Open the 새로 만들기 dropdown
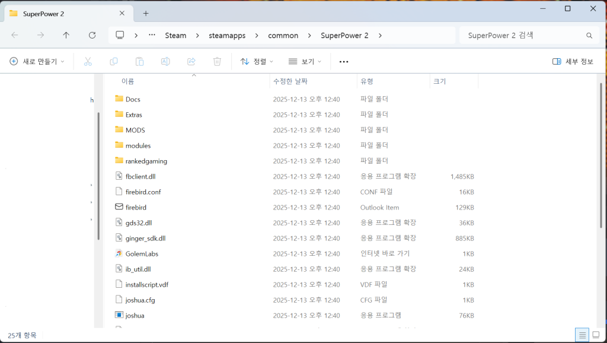 pos(37,62)
